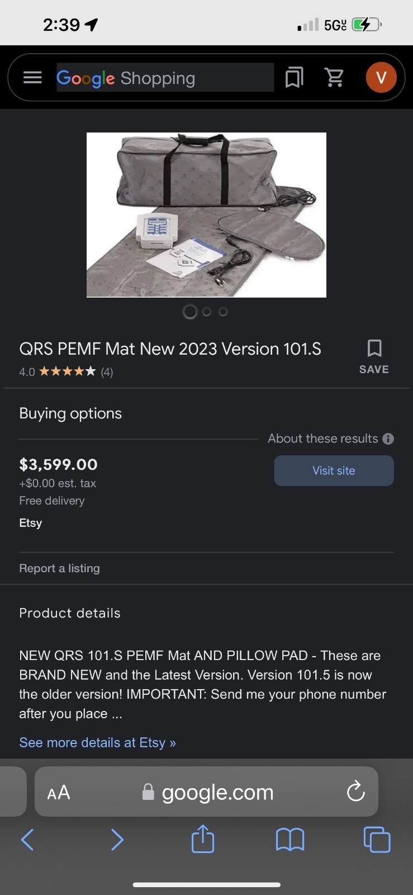The width and height of the screenshot is (413, 895).
Task: Open the Google Shopping navigation menu
Action: (x=32, y=77)
